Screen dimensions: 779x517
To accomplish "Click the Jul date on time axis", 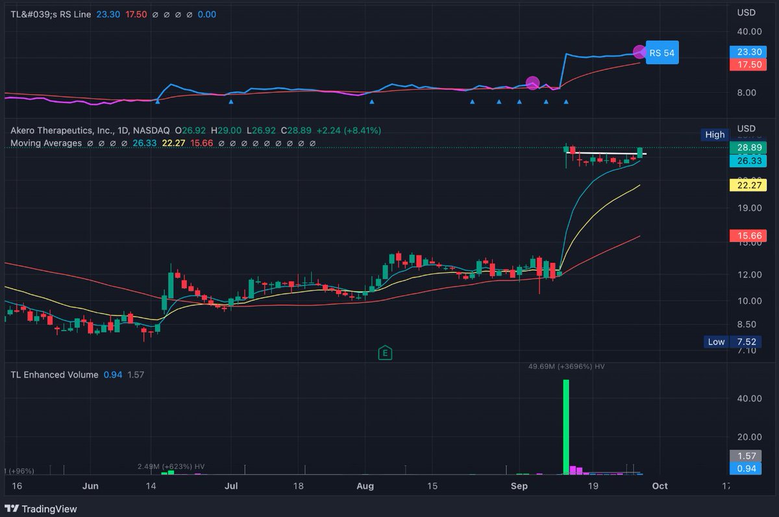I will (x=230, y=486).
